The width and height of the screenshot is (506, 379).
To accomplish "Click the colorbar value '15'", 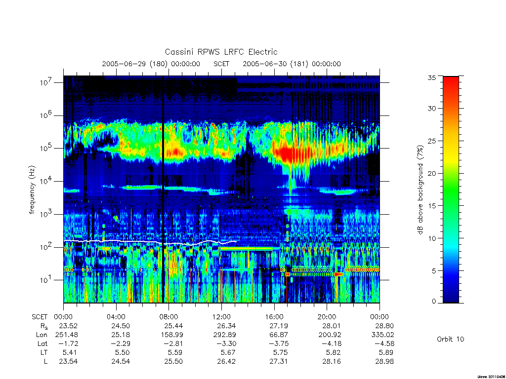I will [431, 206].
